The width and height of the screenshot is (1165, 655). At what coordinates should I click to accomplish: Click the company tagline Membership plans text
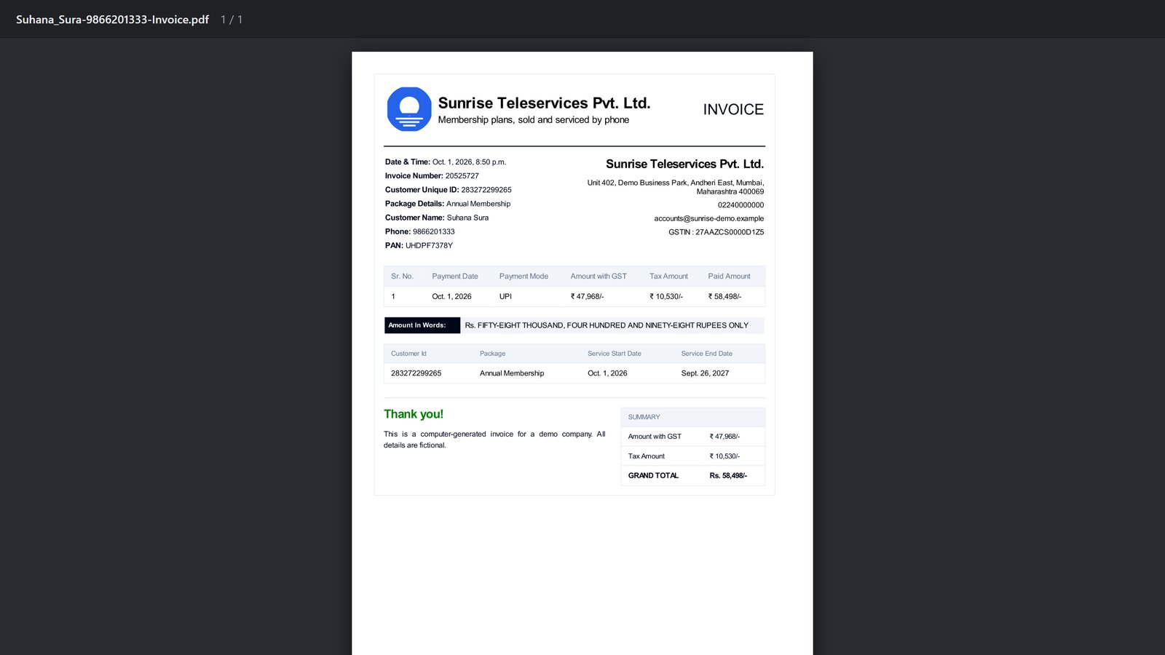(534, 120)
